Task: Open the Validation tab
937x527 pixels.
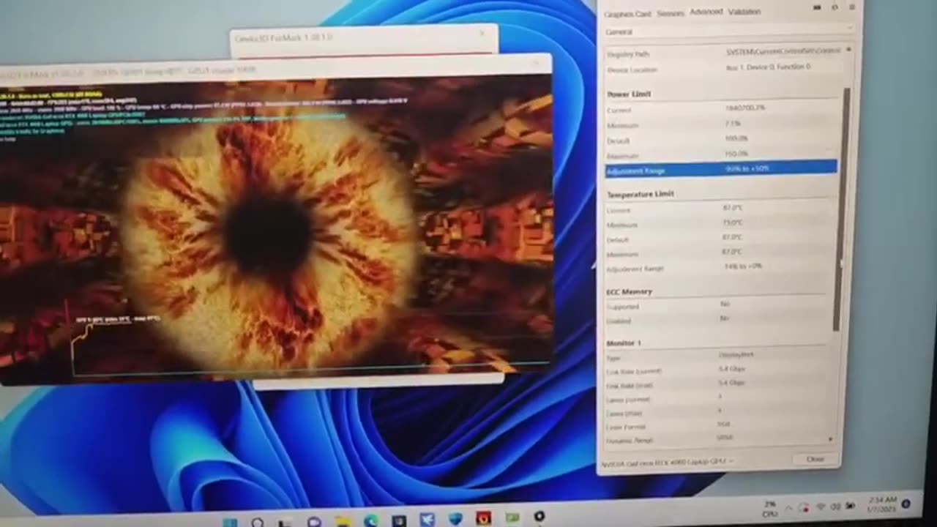Action: [744, 12]
